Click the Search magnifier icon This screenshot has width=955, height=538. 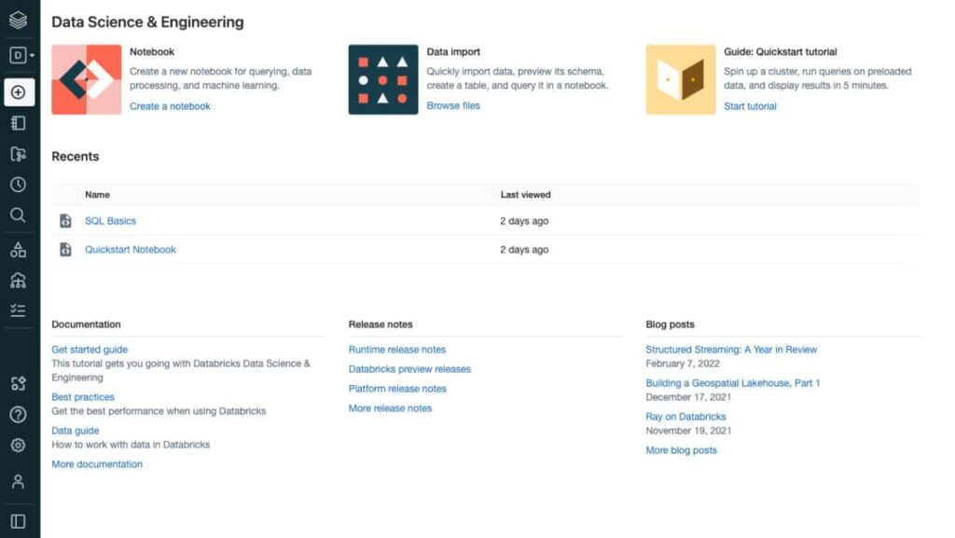tap(19, 214)
